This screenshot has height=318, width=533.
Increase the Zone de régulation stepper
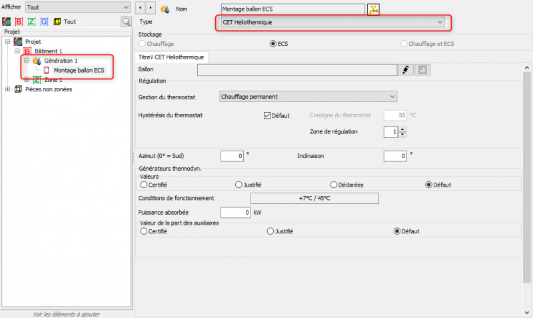coord(402,129)
